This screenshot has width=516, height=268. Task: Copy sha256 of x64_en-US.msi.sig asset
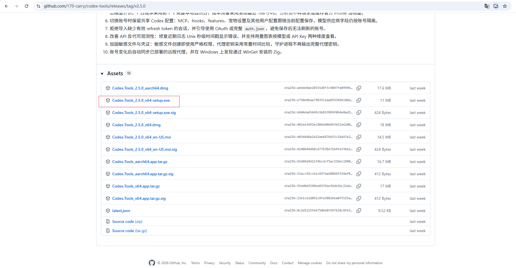359,149
